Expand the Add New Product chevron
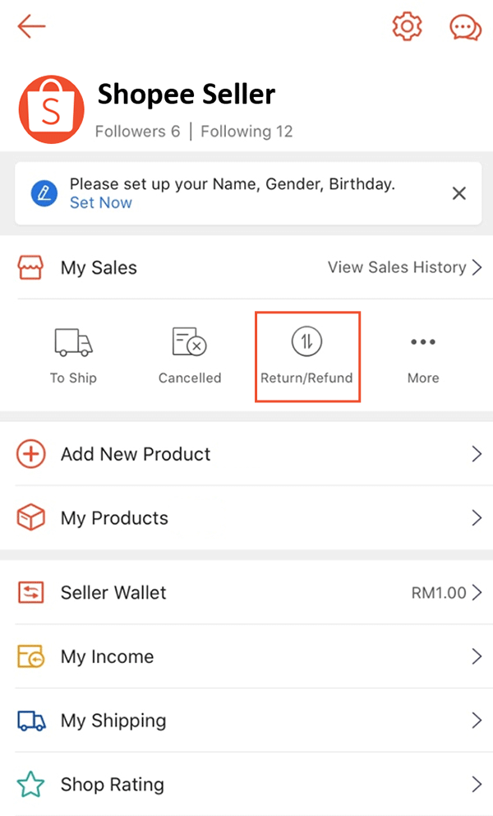The height and width of the screenshot is (816, 493). click(477, 454)
